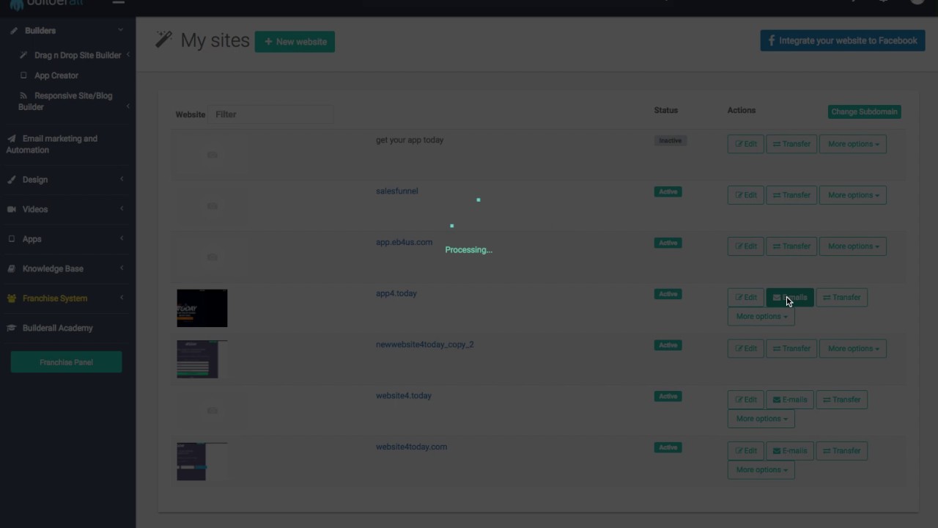Click the app4.today site thumbnail
The width and height of the screenshot is (938, 528).
[202, 308]
